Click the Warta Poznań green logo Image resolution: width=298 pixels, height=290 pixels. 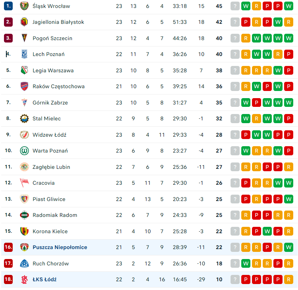(x=25, y=151)
